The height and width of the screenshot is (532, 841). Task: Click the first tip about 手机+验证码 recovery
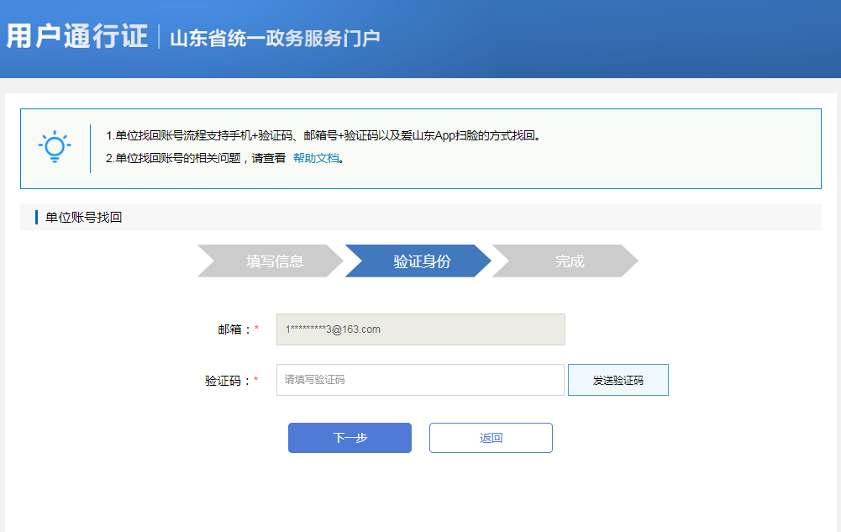pos(323,136)
